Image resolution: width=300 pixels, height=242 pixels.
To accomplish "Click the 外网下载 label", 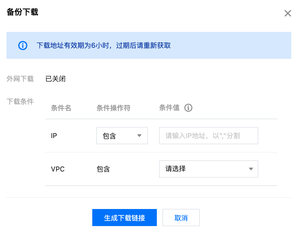I will coord(20,79).
